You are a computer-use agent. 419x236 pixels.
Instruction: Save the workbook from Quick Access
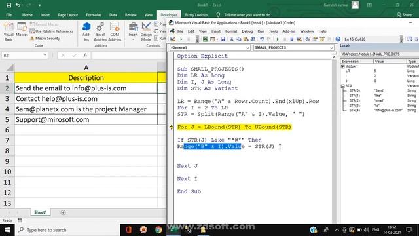click(x=9, y=5)
